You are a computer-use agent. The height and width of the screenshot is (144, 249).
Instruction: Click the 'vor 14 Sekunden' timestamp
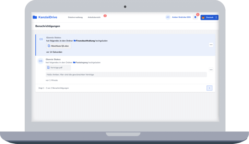coord(54,52)
